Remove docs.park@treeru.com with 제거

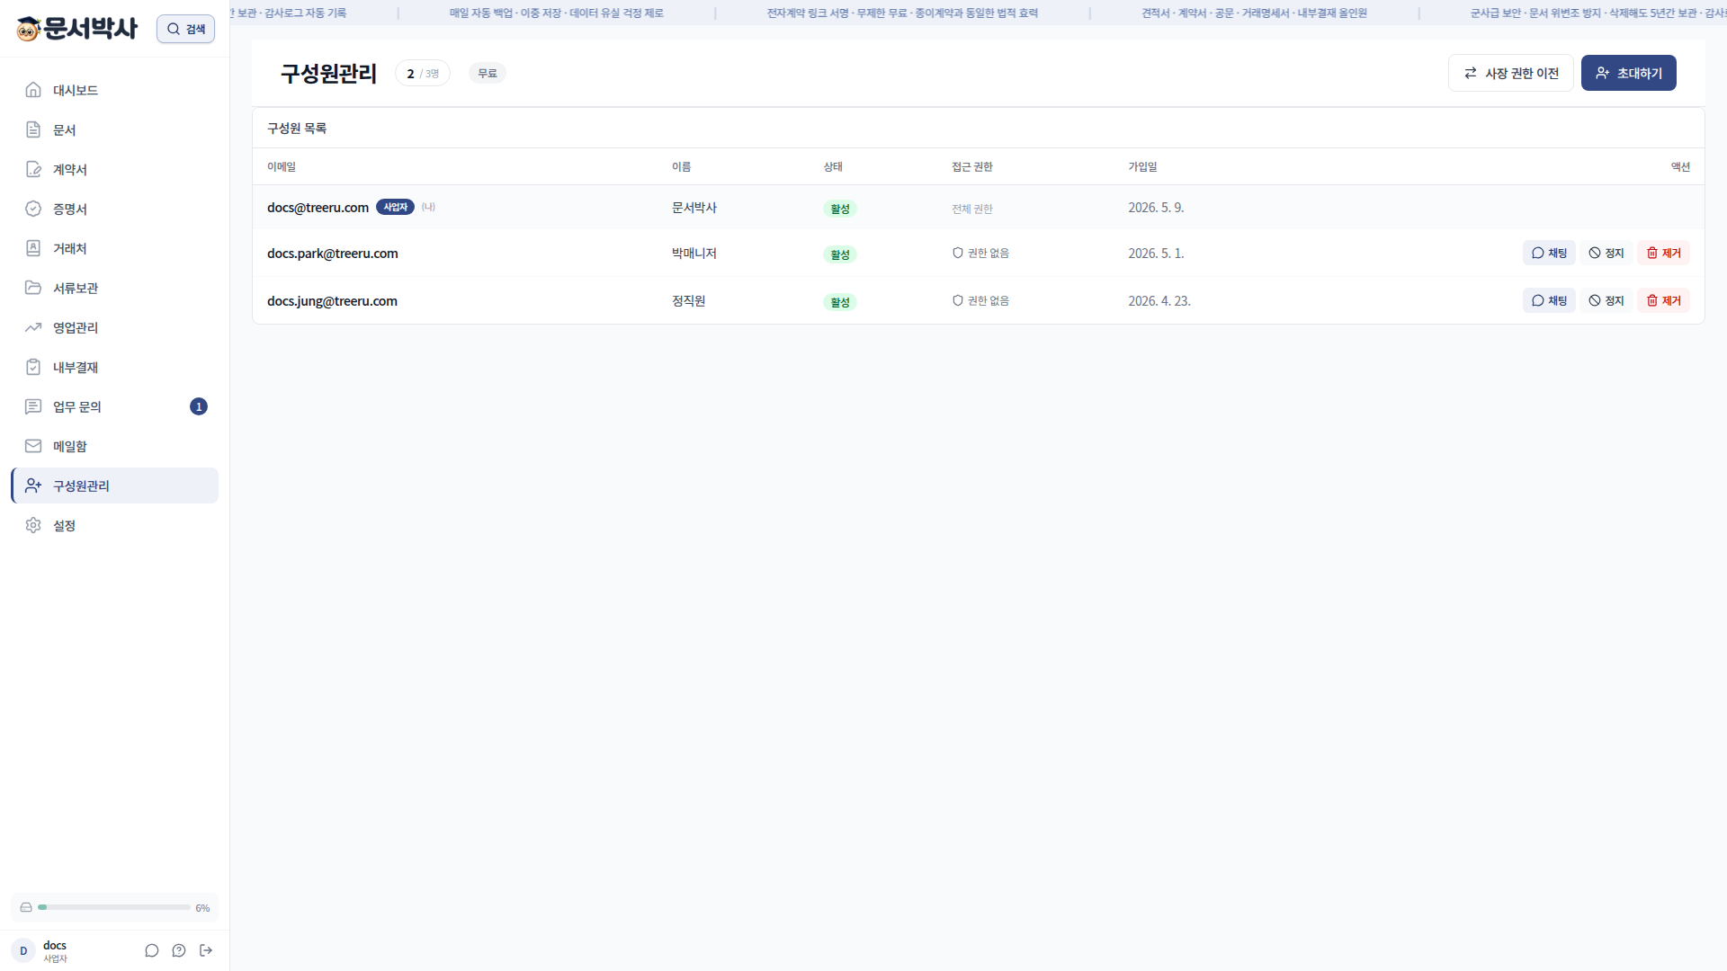point(1663,254)
